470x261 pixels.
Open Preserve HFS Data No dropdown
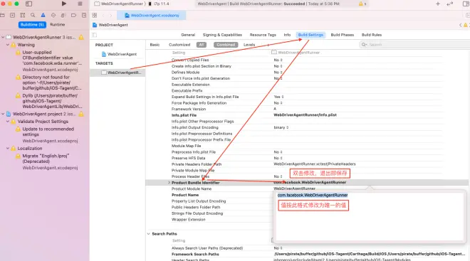(278, 158)
